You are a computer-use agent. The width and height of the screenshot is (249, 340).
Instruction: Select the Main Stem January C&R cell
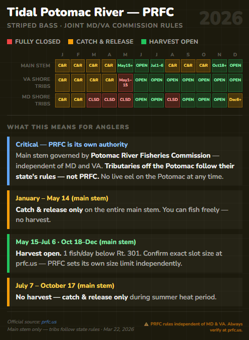tap(62, 65)
